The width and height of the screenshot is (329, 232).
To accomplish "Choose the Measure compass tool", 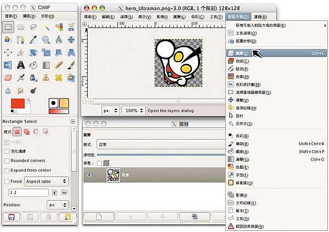I will (59, 40).
